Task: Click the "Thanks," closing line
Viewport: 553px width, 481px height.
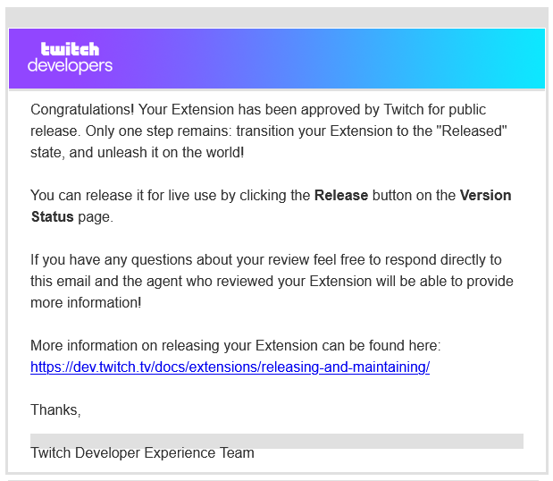Action: click(55, 410)
